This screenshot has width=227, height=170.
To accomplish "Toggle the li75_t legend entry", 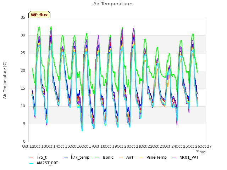I will (38, 157).
